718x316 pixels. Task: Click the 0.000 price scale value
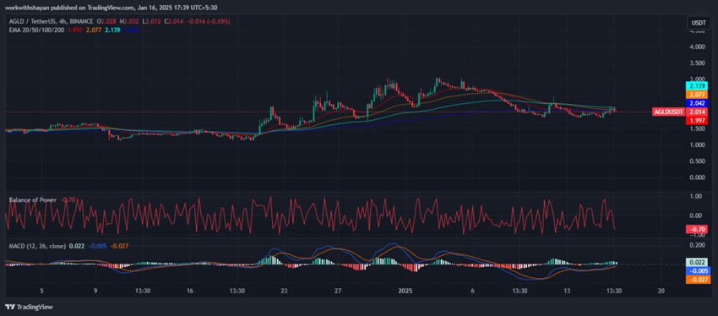click(x=698, y=177)
